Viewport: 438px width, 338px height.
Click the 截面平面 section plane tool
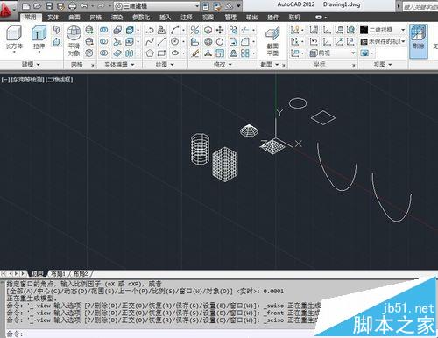pos(272,41)
